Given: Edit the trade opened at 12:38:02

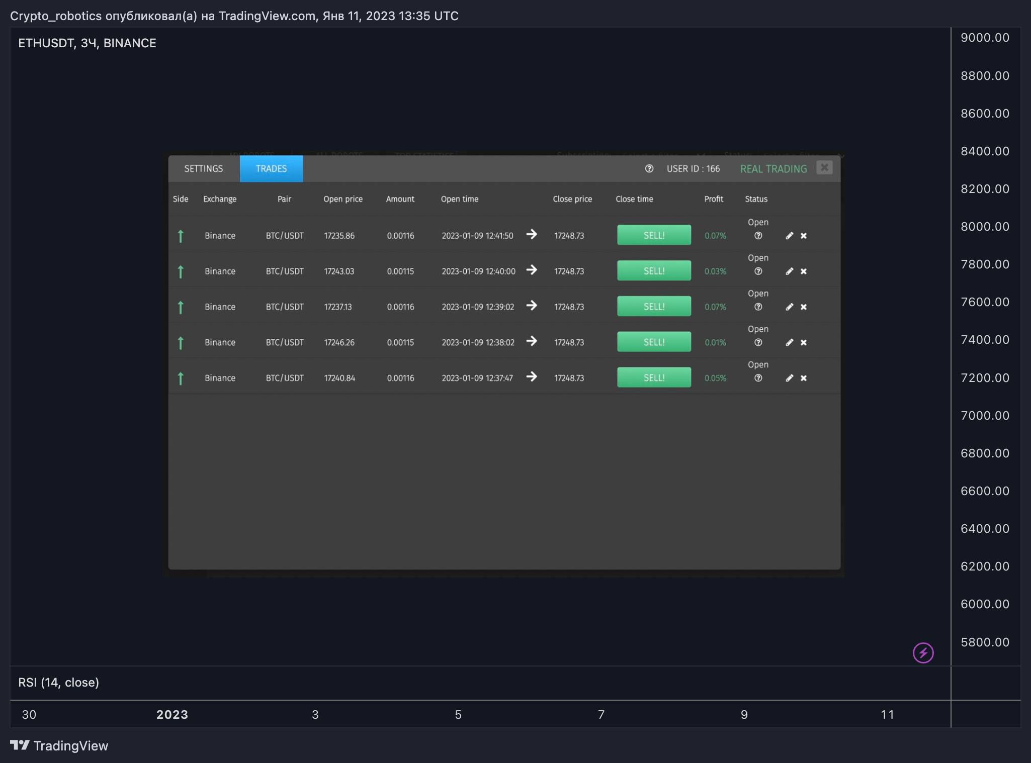Looking at the screenshot, I should (x=790, y=343).
